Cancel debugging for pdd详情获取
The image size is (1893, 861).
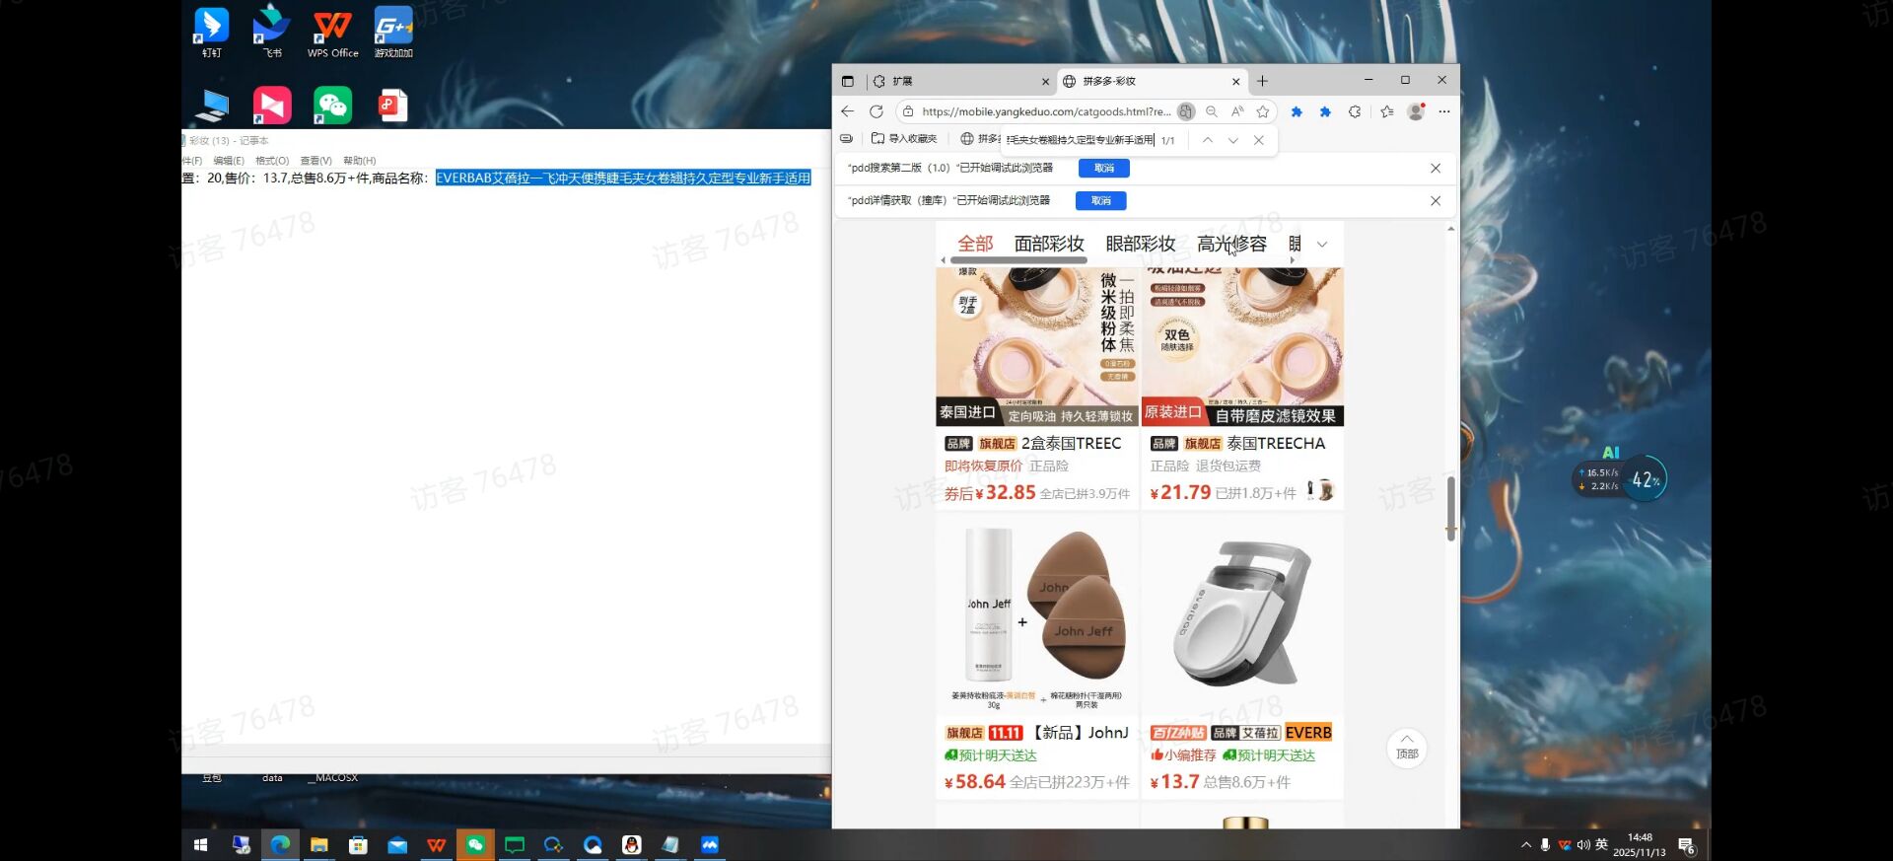point(1100,200)
